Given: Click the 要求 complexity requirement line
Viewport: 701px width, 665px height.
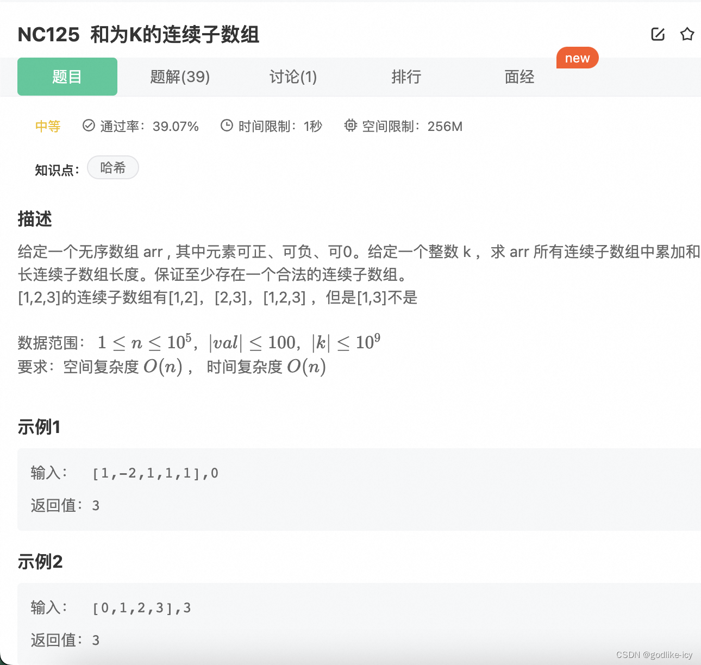Looking at the screenshot, I should (x=172, y=367).
